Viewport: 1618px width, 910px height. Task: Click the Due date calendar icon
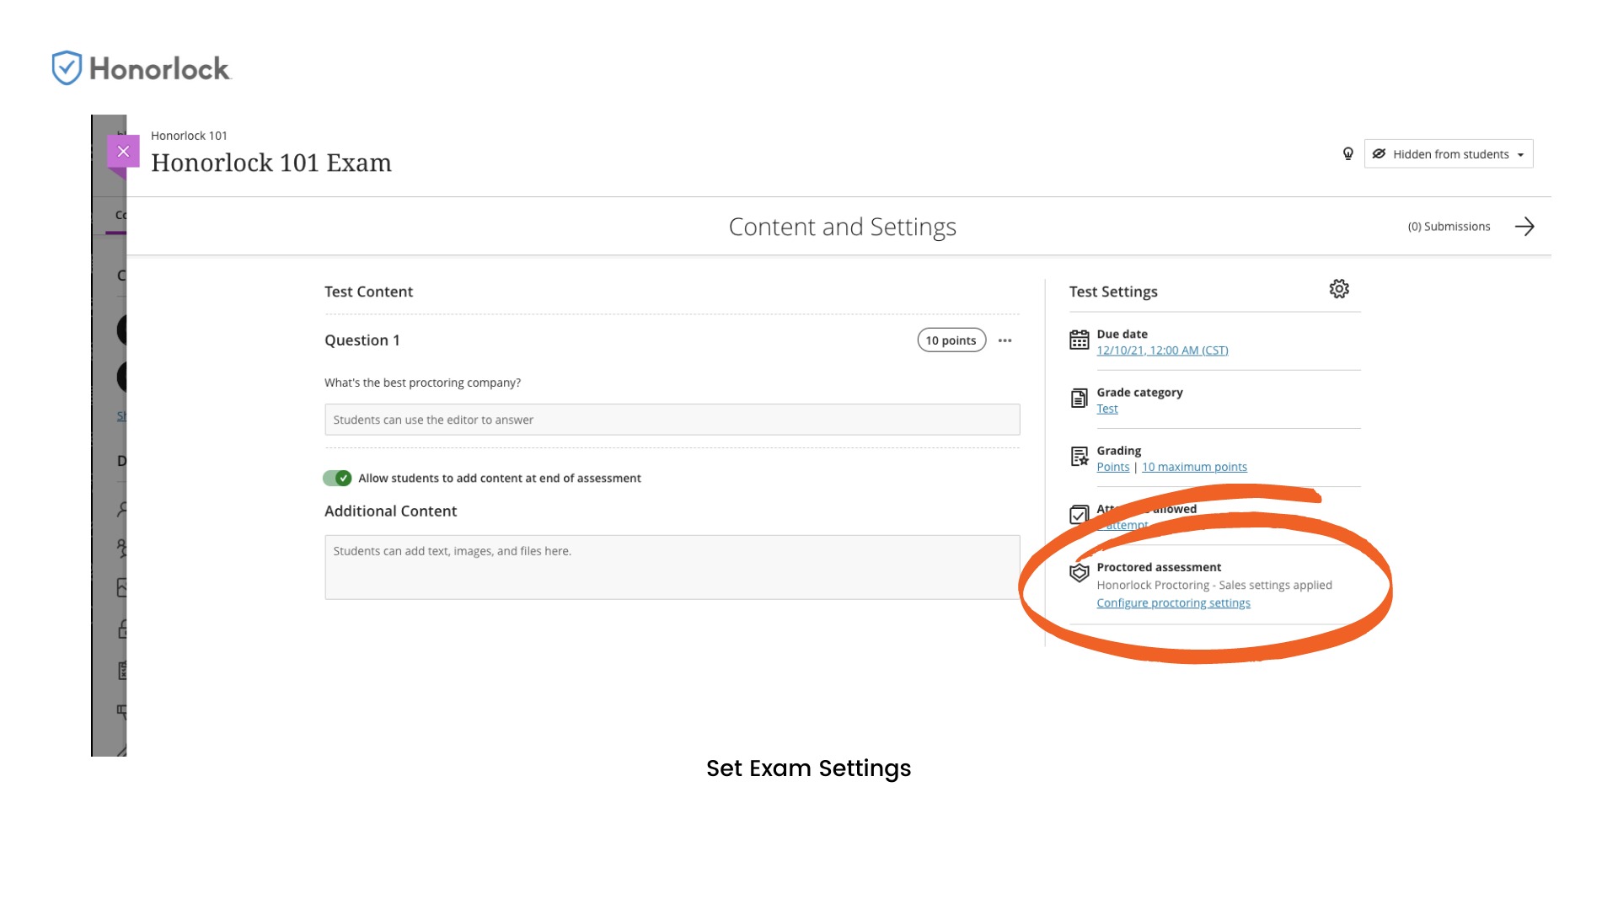(1080, 340)
